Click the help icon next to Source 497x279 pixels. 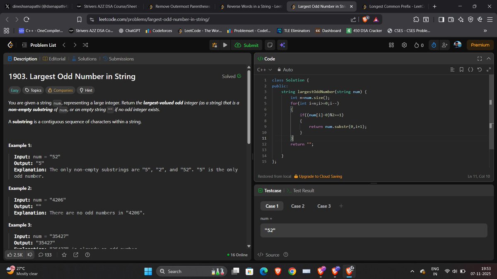click(285, 255)
